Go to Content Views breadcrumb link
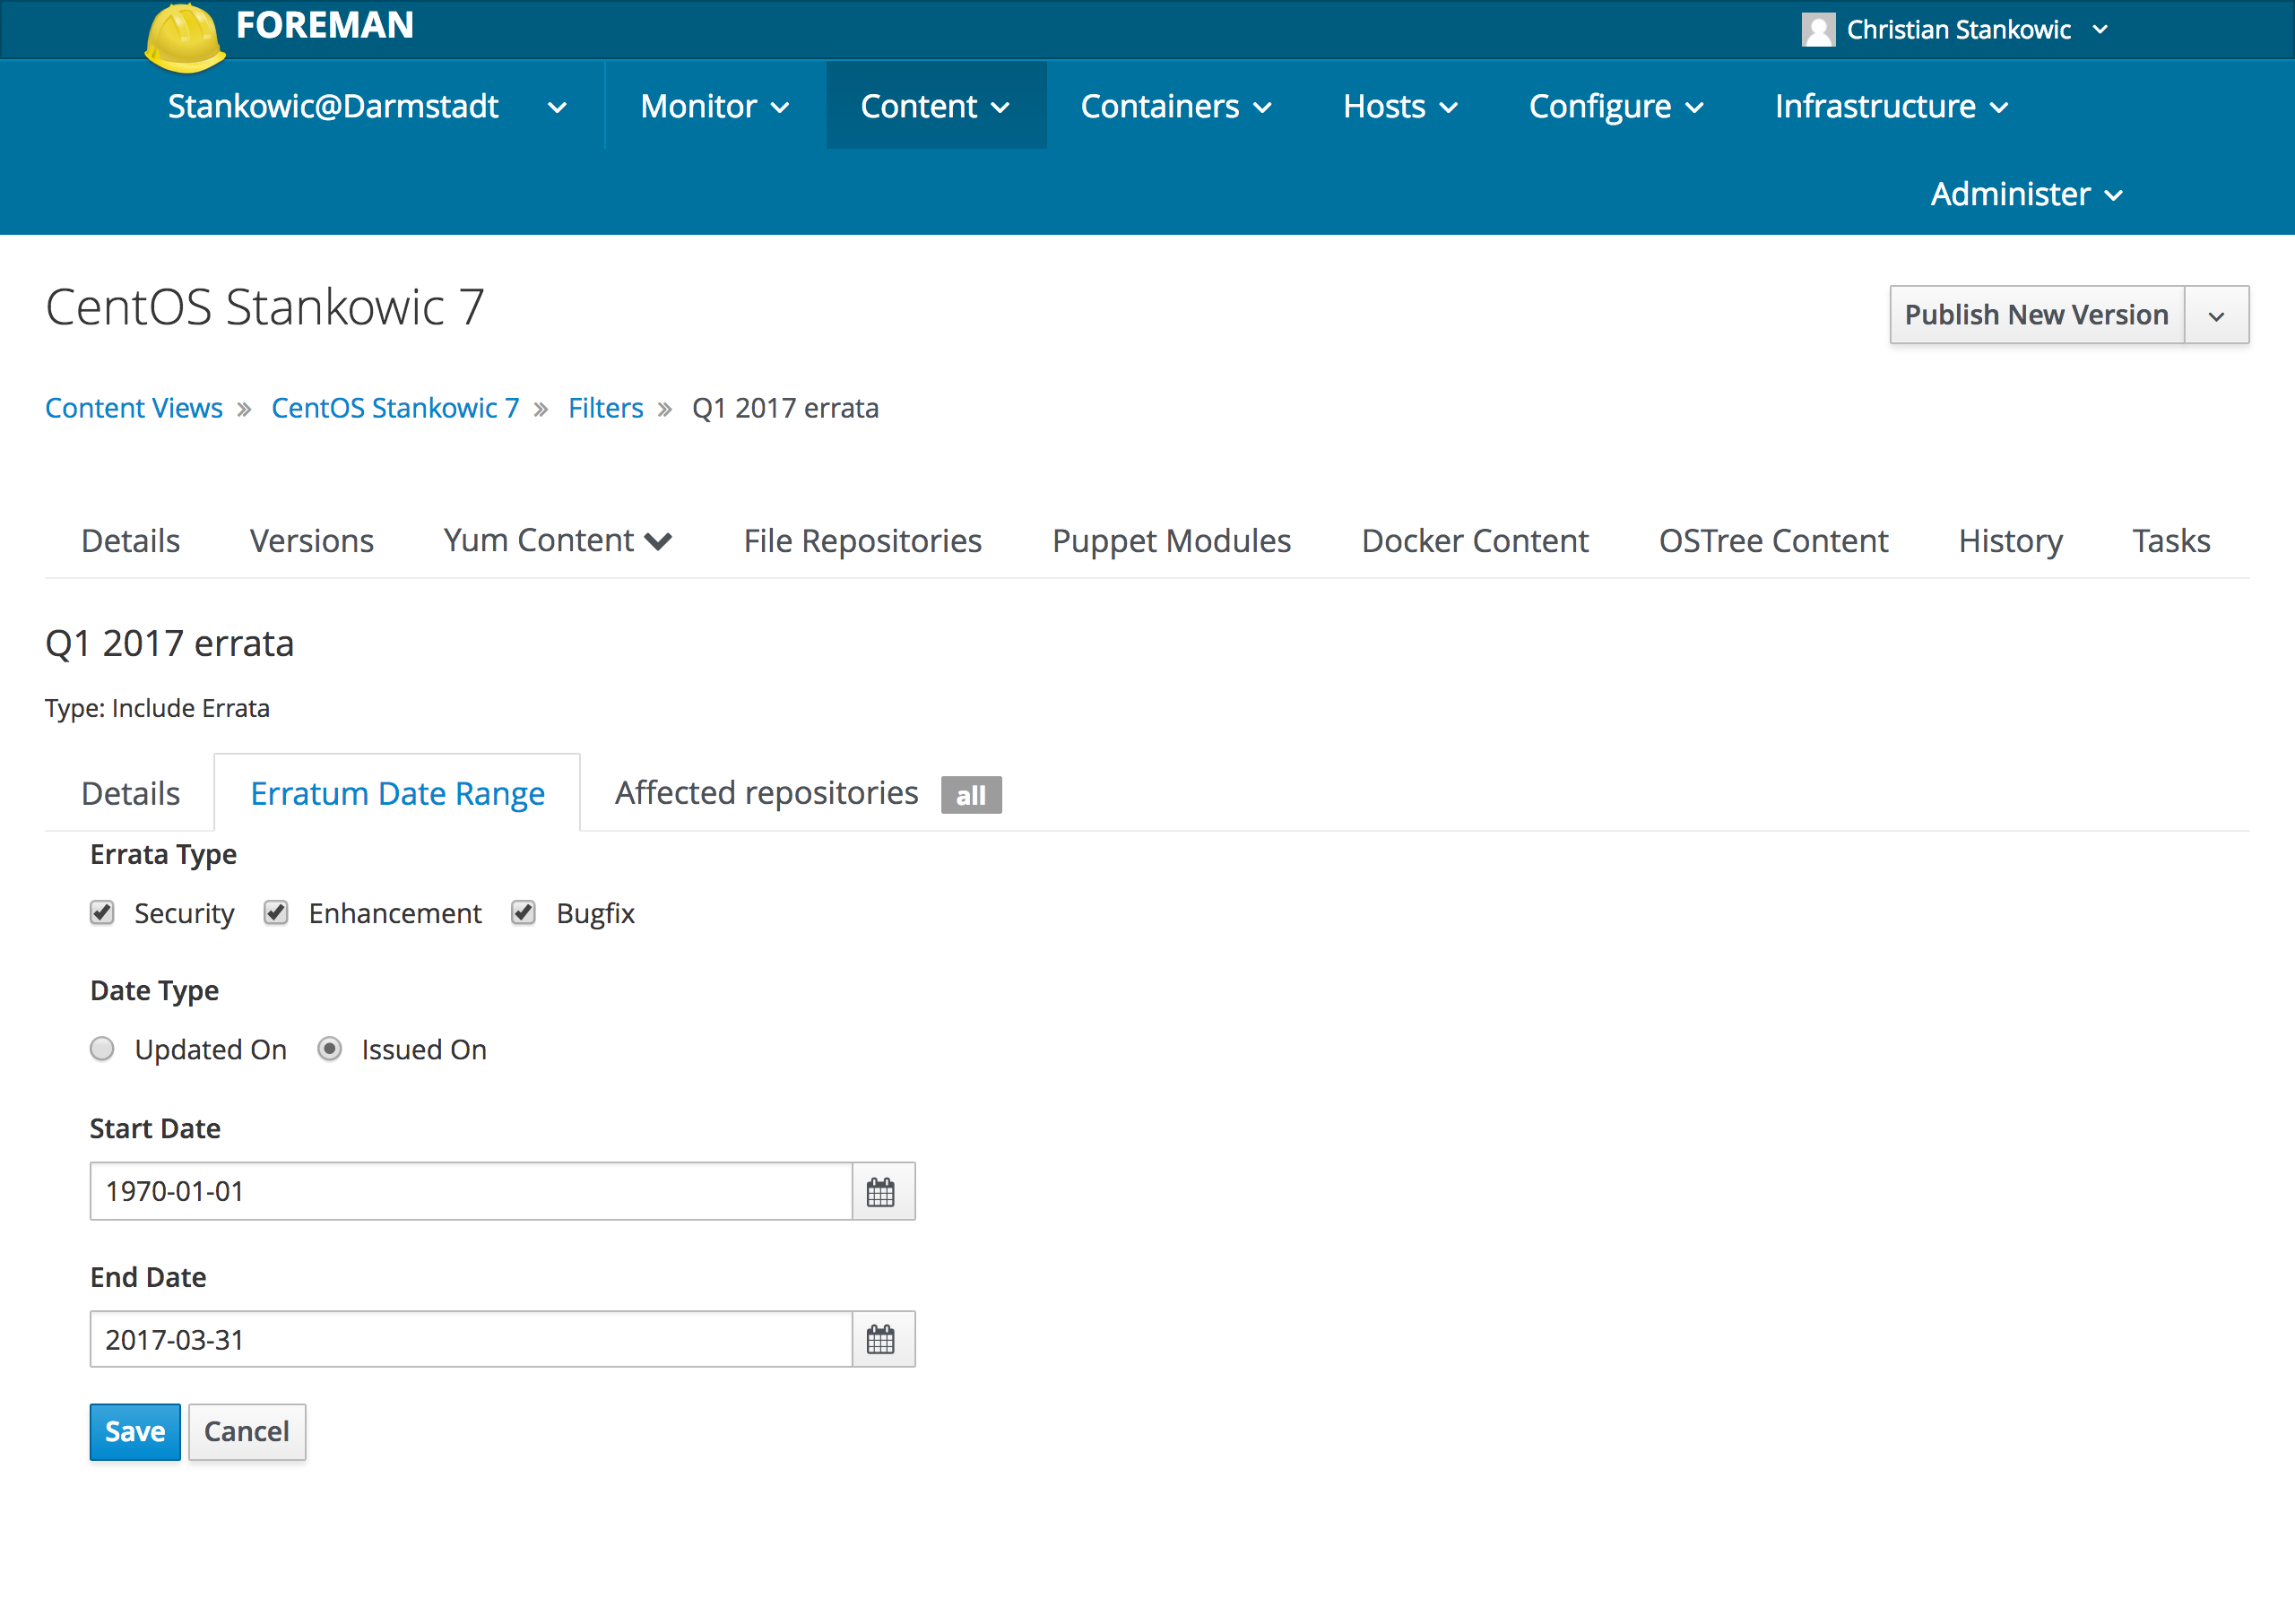Screen dimensions: 2295x1624 point(133,408)
